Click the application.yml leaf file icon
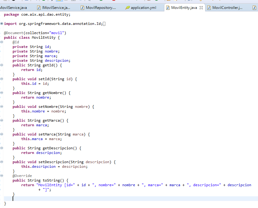 click(127, 8)
